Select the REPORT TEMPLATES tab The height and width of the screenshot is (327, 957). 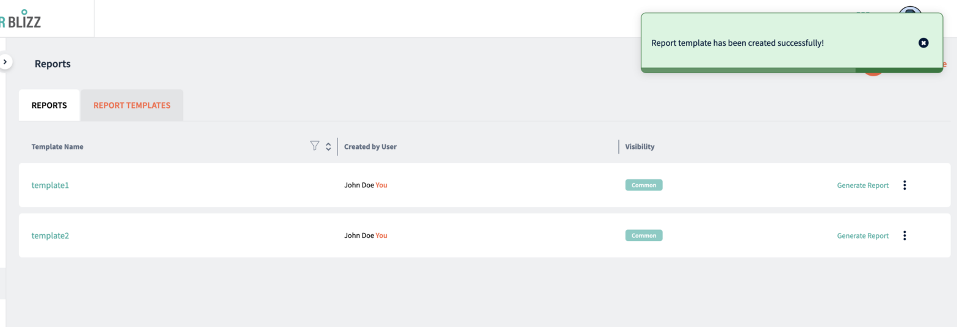132,105
